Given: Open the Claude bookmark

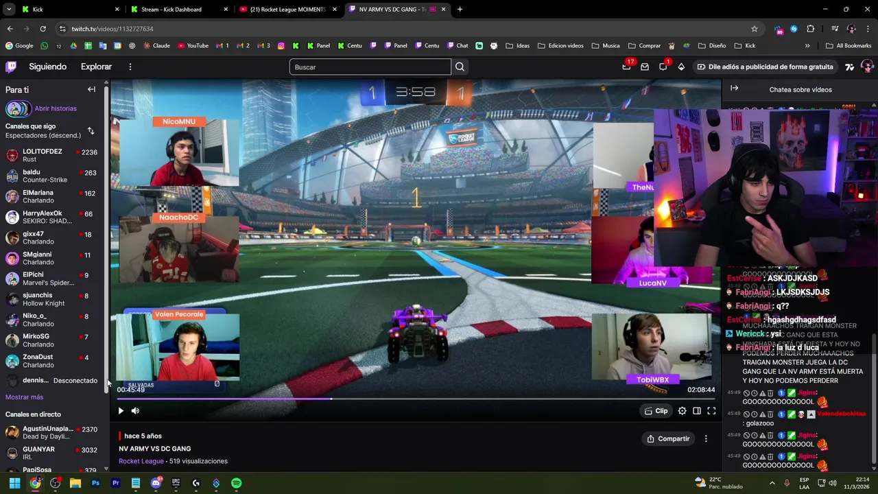Looking at the screenshot, I should (157, 46).
